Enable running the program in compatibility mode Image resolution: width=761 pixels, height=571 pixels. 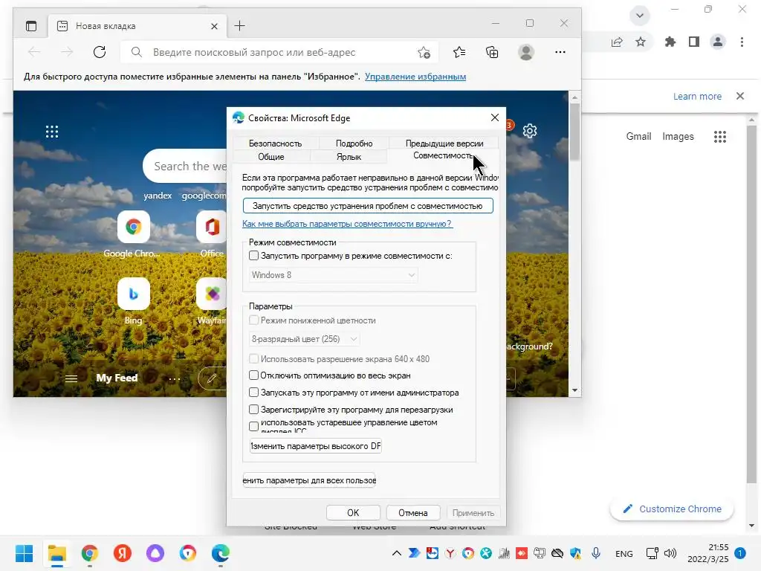(254, 256)
